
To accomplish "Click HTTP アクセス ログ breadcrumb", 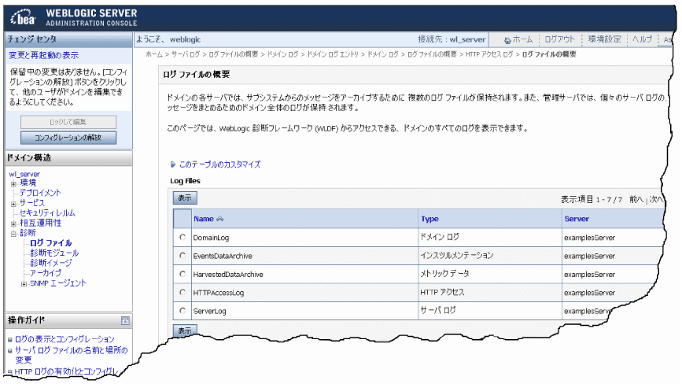I will point(489,54).
